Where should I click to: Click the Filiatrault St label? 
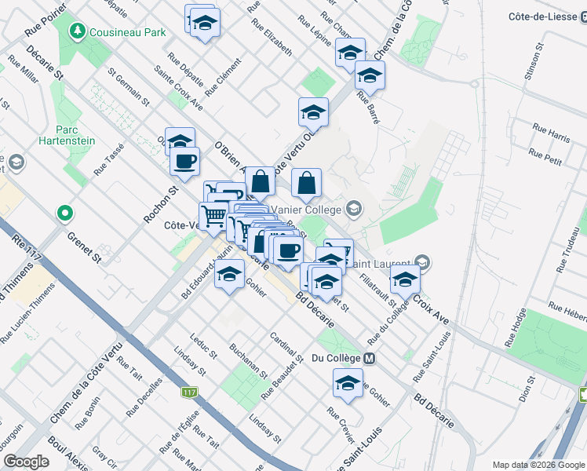pyautogui.click(x=377, y=290)
